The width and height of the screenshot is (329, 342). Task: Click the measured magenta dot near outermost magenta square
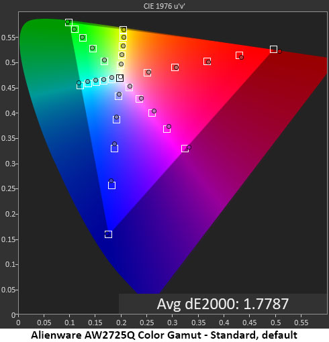tap(189, 147)
